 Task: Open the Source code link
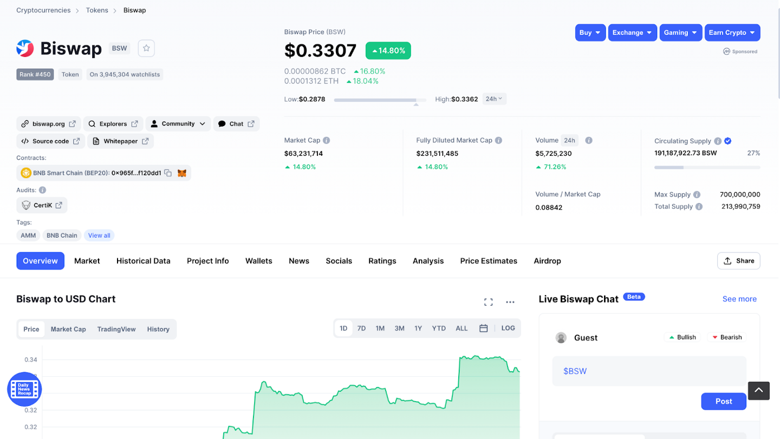point(50,141)
